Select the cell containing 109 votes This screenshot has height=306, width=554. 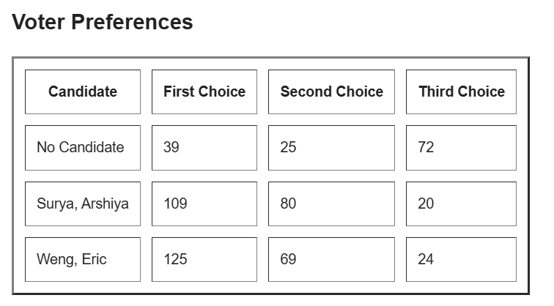point(204,204)
